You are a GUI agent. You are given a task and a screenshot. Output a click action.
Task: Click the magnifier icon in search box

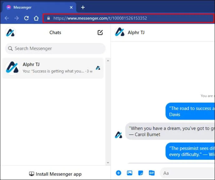coord(10,48)
